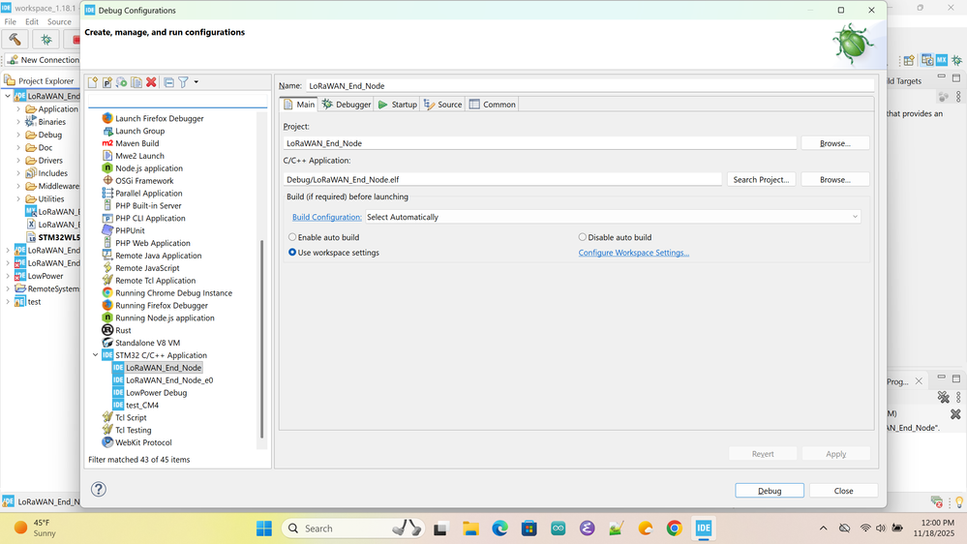Open filter options dropdown arrow

click(196, 82)
